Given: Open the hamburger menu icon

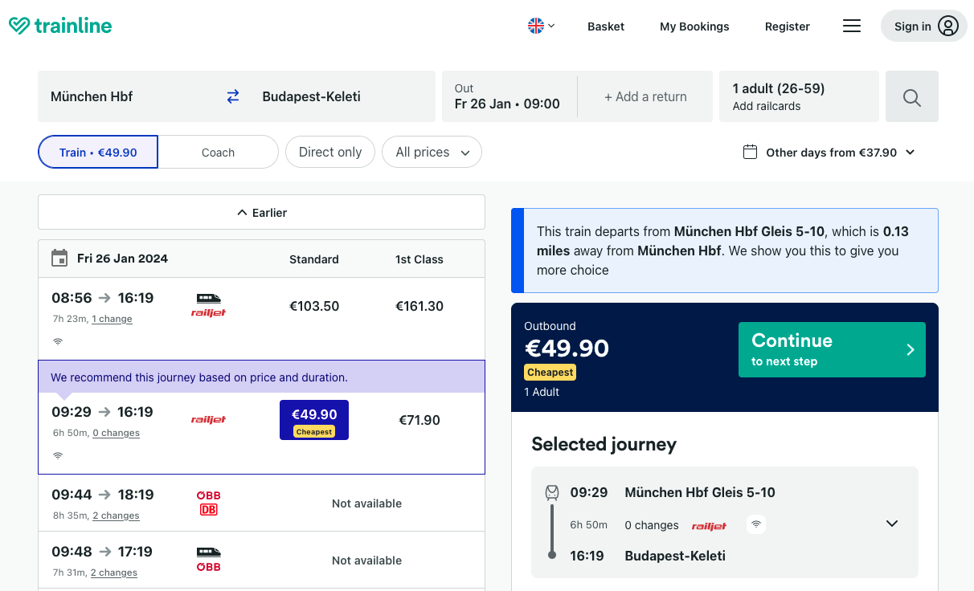Looking at the screenshot, I should pyautogui.click(x=852, y=26).
